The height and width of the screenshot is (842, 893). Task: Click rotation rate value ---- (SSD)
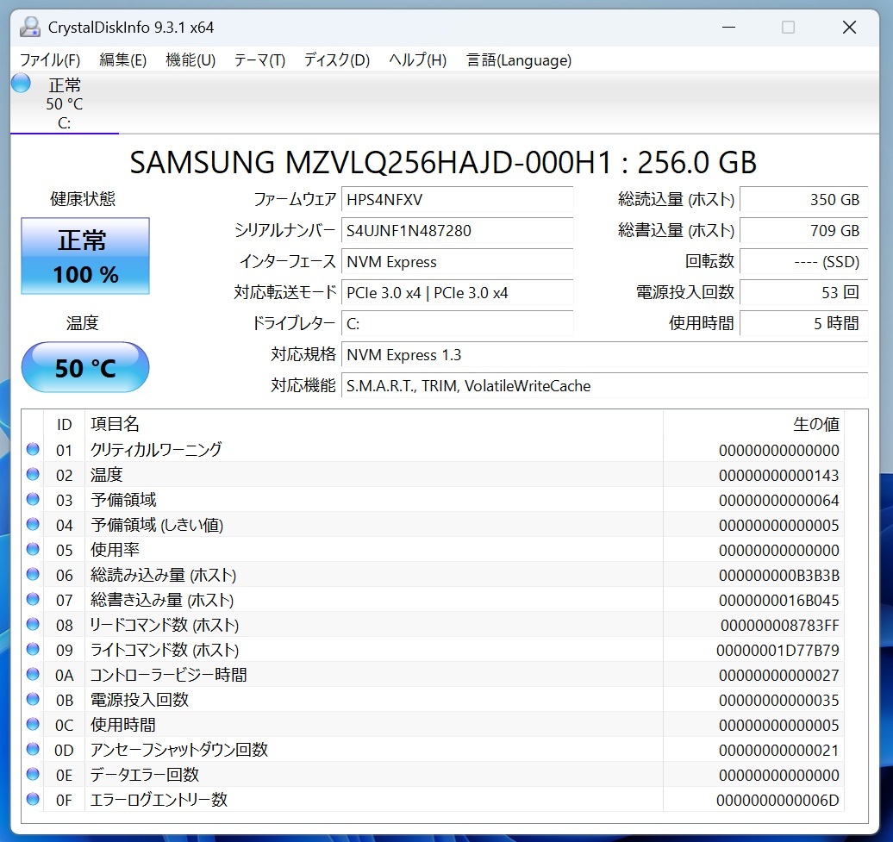point(804,262)
